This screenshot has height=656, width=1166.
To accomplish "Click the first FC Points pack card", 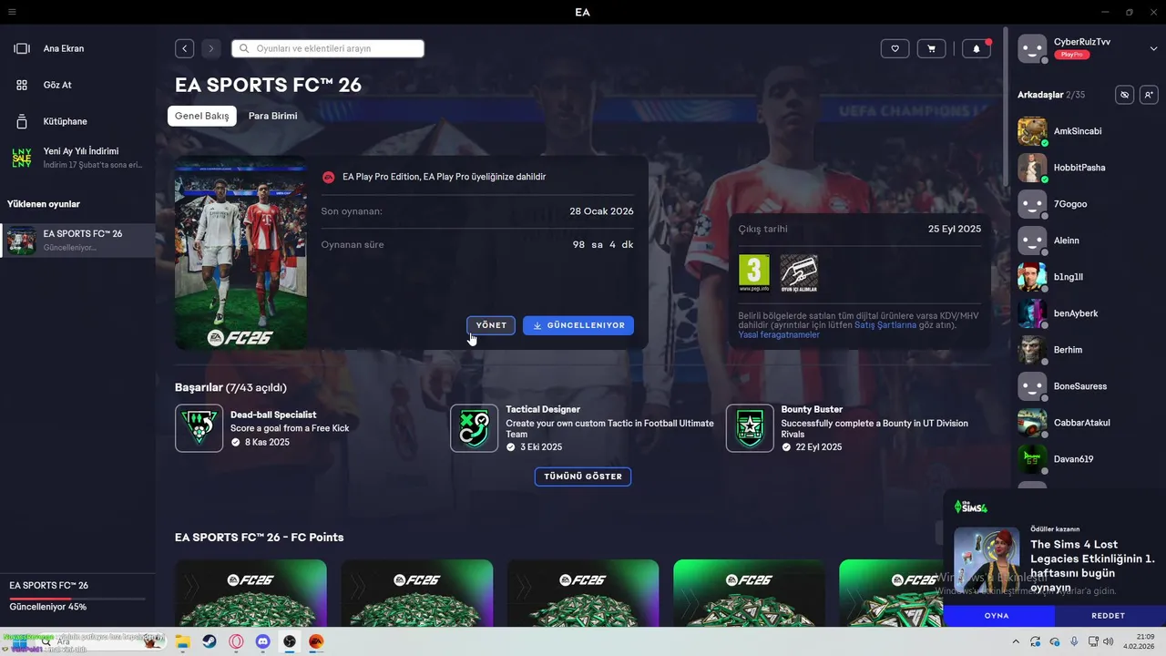I will [251, 593].
